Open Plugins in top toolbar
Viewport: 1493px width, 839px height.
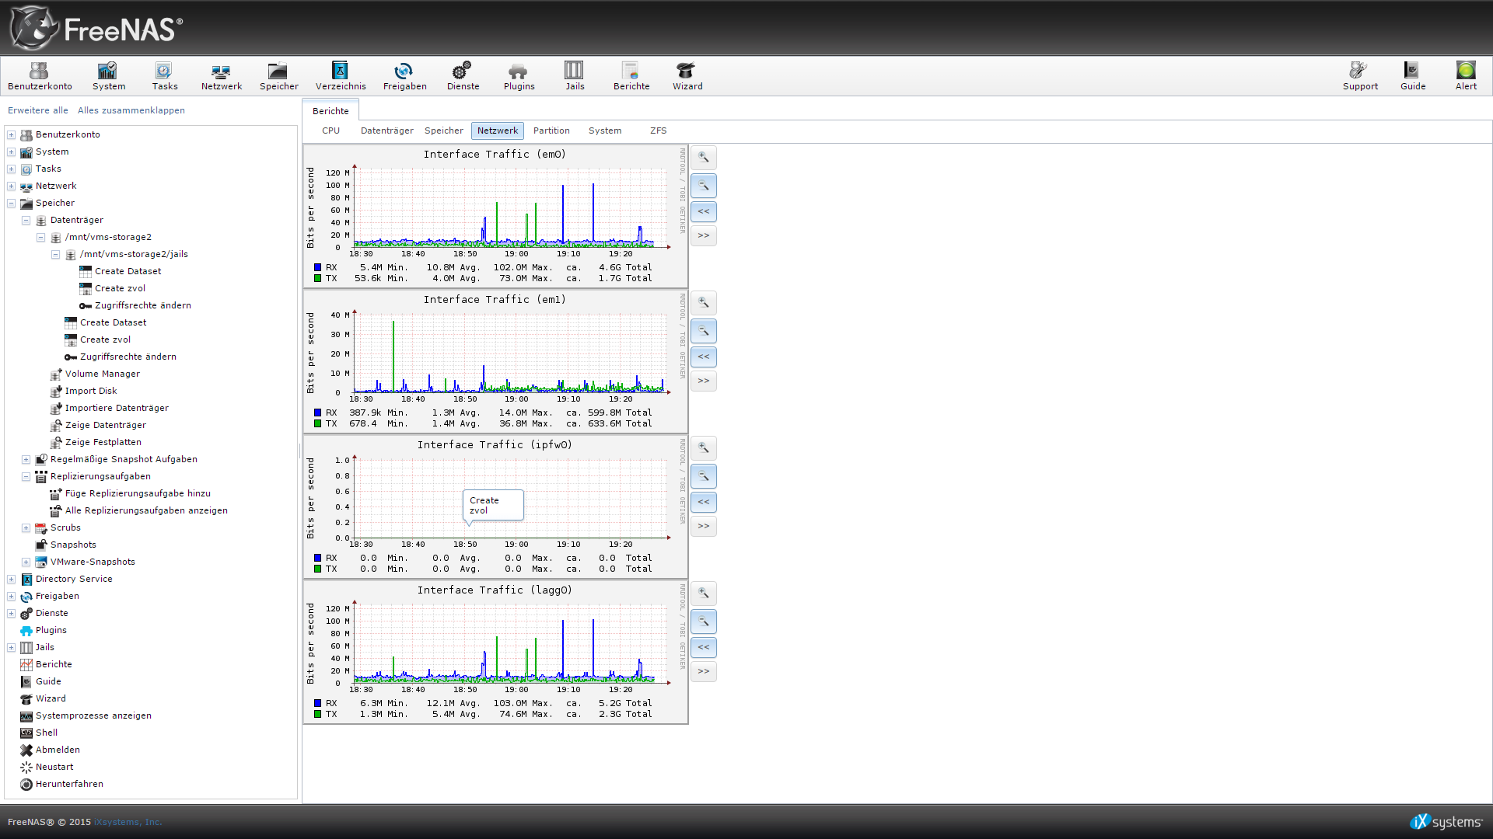pyautogui.click(x=519, y=76)
